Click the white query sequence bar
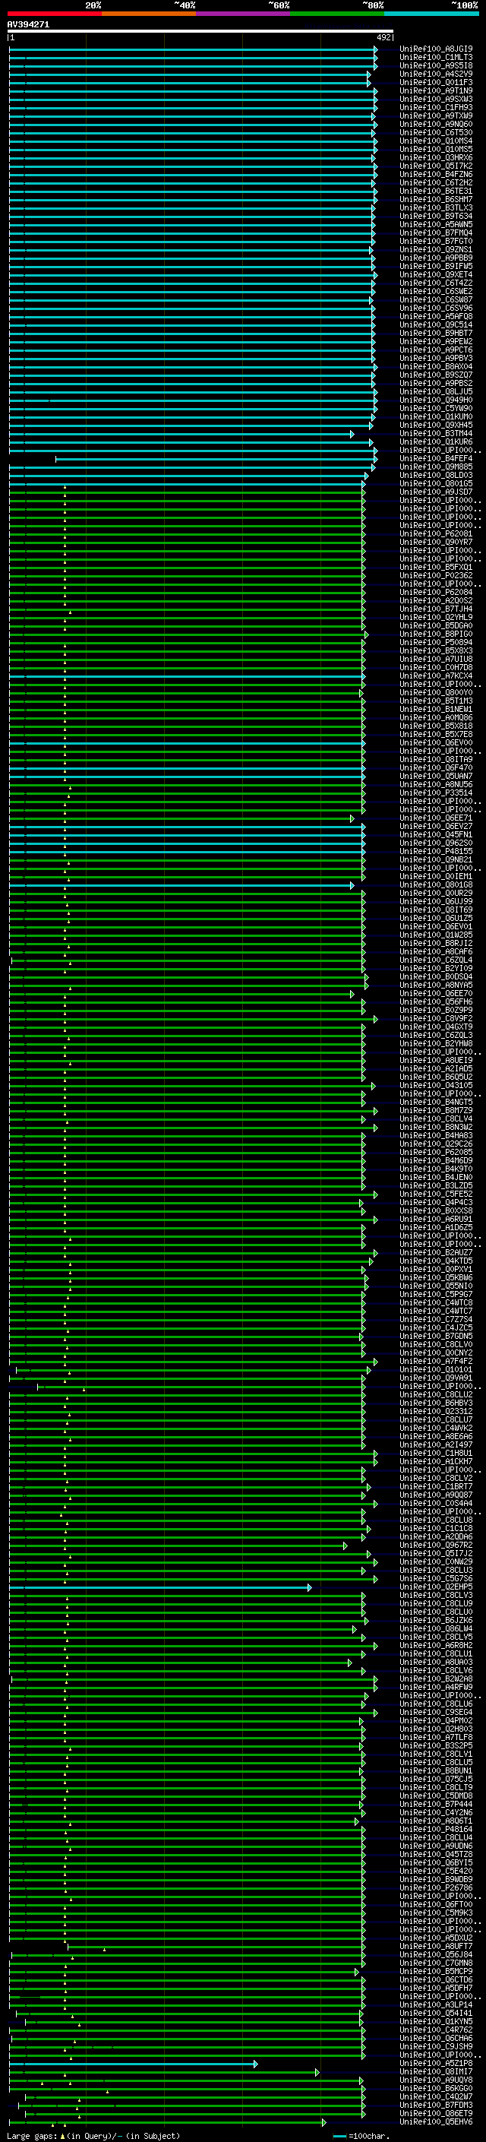The image size is (486, 2142). click(x=200, y=32)
